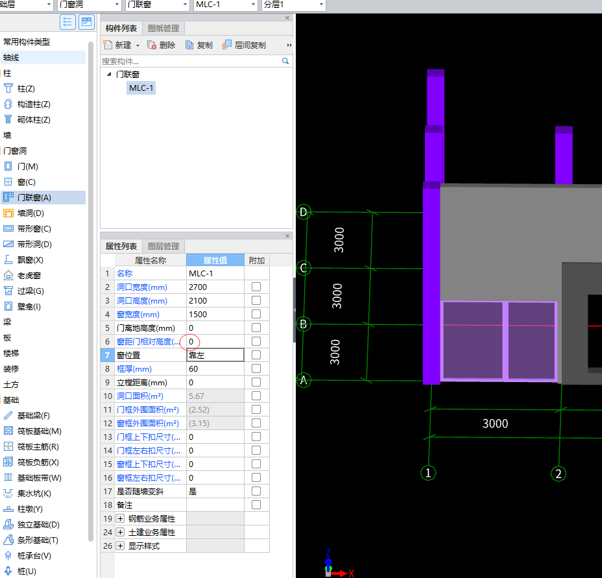Select MLC-1 in the component tree
Viewport: 602px width, 578px height.
[x=141, y=88]
